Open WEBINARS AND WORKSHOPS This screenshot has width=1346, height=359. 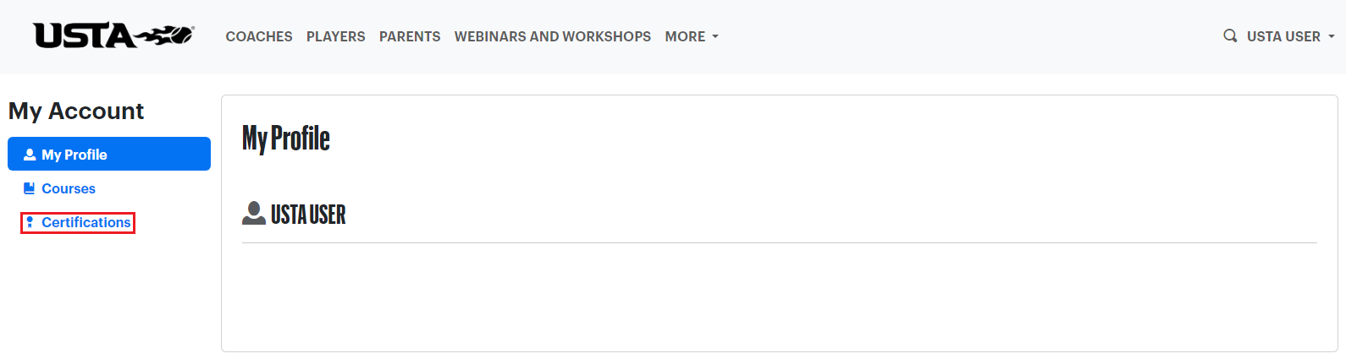[x=553, y=36]
